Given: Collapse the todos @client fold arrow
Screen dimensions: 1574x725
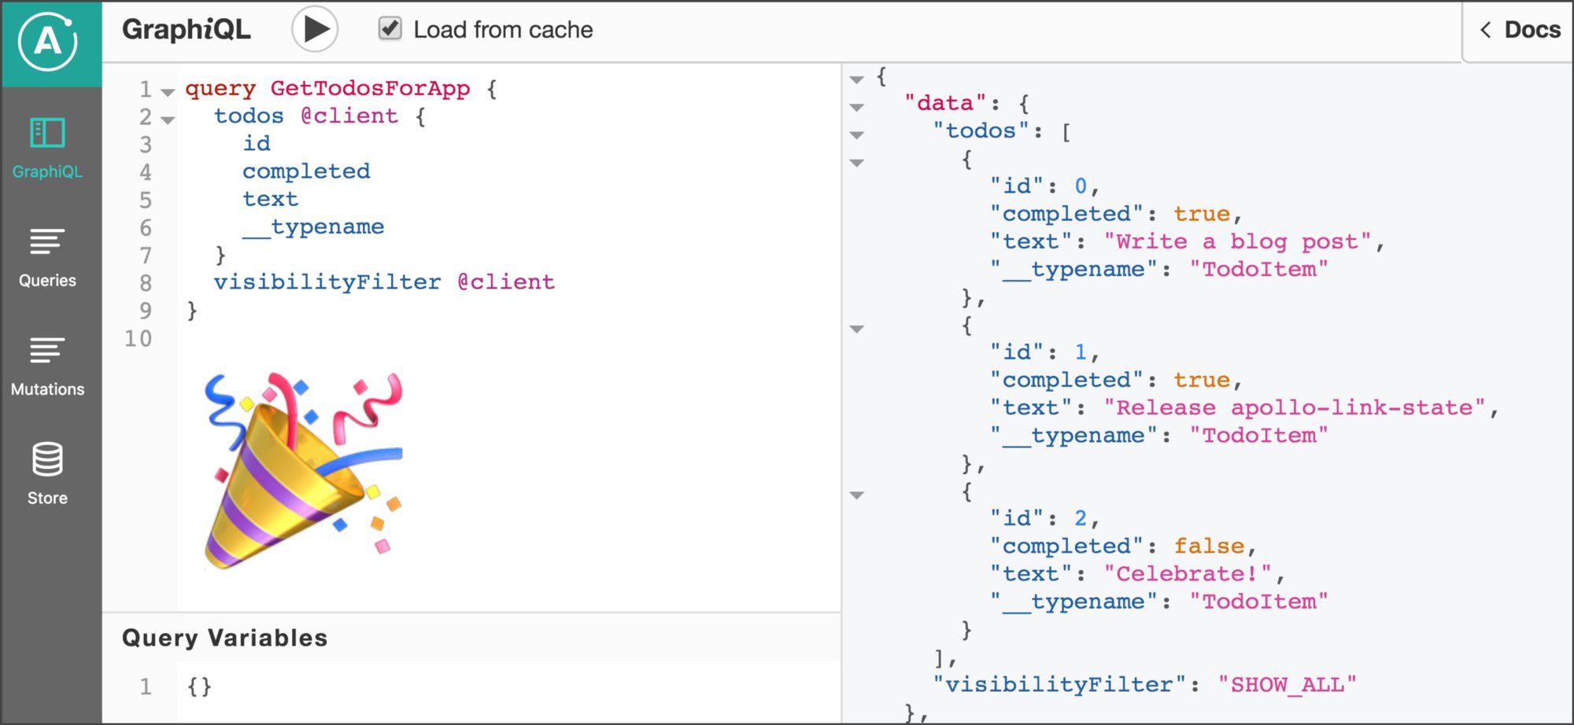Looking at the screenshot, I should coord(168,120).
